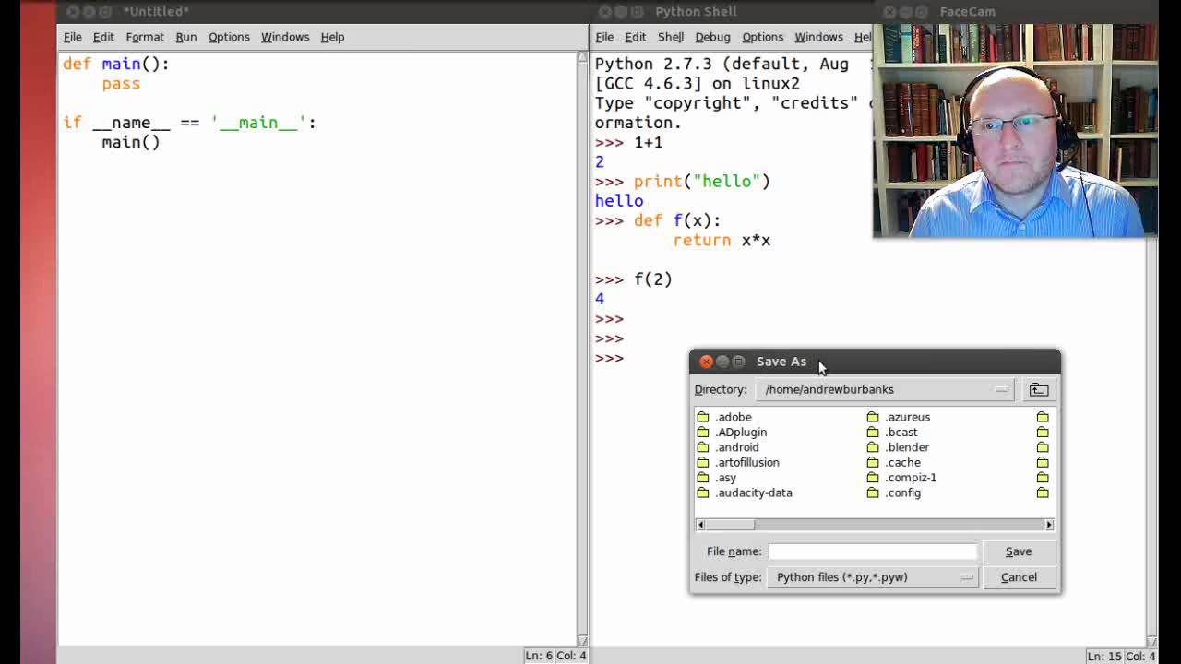Click the .artofillusion folder icon
The height and width of the screenshot is (664, 1181).
tap(703, 462)
